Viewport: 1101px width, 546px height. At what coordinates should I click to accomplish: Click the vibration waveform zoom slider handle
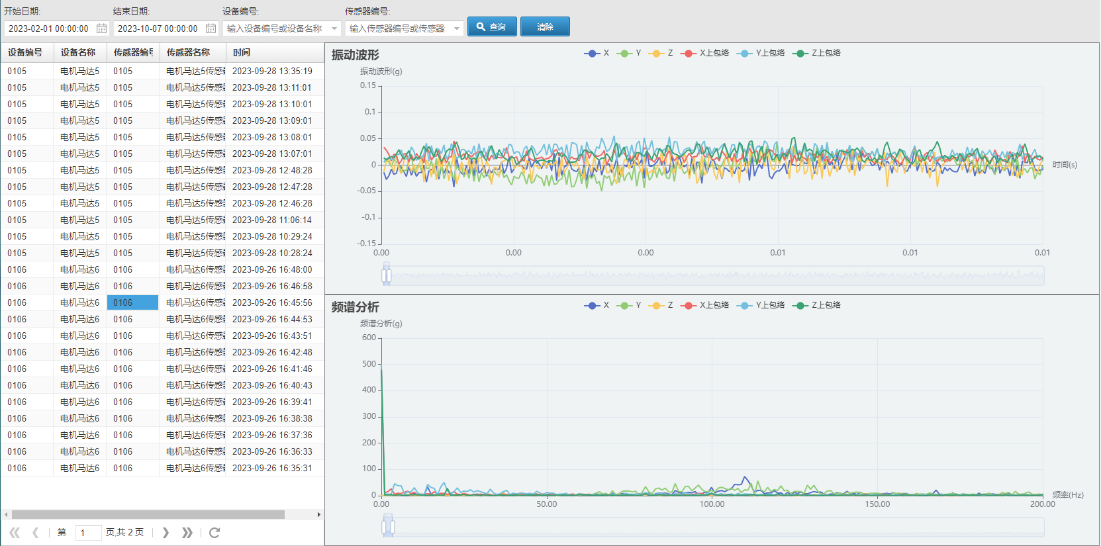[387, 275]
